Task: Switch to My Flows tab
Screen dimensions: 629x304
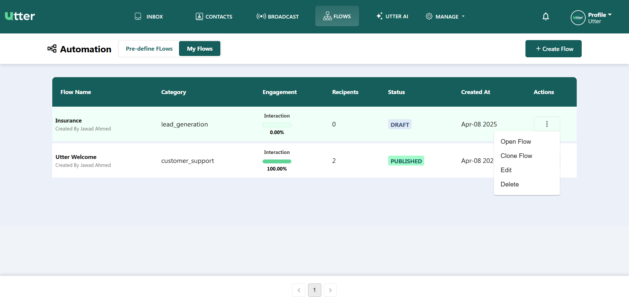Action: coord(200,49)
